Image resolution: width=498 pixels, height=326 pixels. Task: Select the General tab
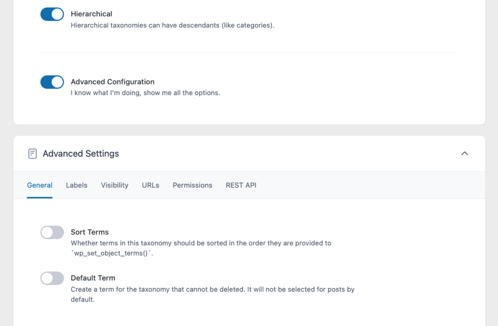point(40,185)
